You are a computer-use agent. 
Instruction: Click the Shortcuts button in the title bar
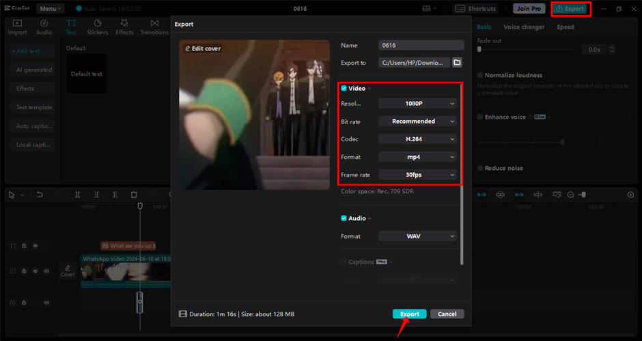(475, 9)
